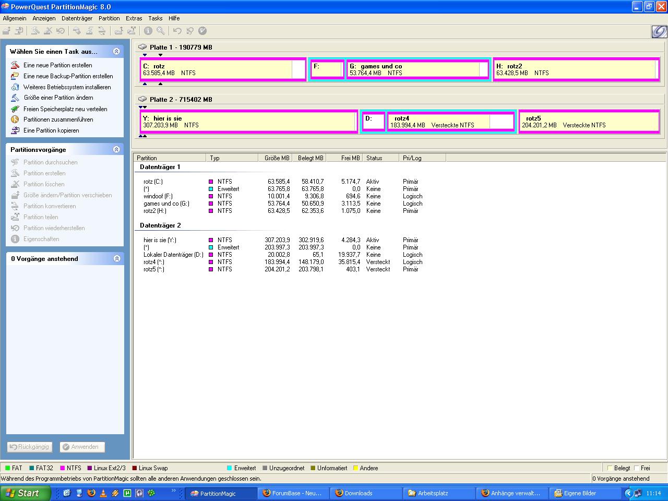Expand hidden system tray icons arrow

tap(629, 493)
